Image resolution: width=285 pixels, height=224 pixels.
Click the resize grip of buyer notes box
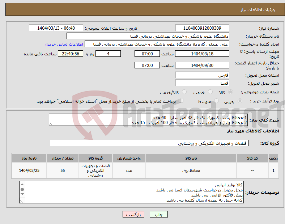click(x=21, y=202)
